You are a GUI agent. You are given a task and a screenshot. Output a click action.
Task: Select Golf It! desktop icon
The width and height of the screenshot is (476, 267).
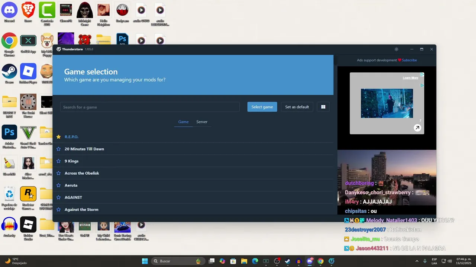pyautogui.click(x=85, y=230)
